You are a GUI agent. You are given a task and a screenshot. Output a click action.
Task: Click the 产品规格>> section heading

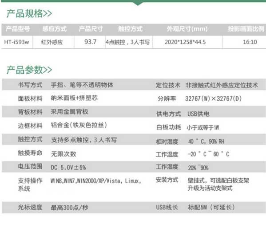(29, 14)
